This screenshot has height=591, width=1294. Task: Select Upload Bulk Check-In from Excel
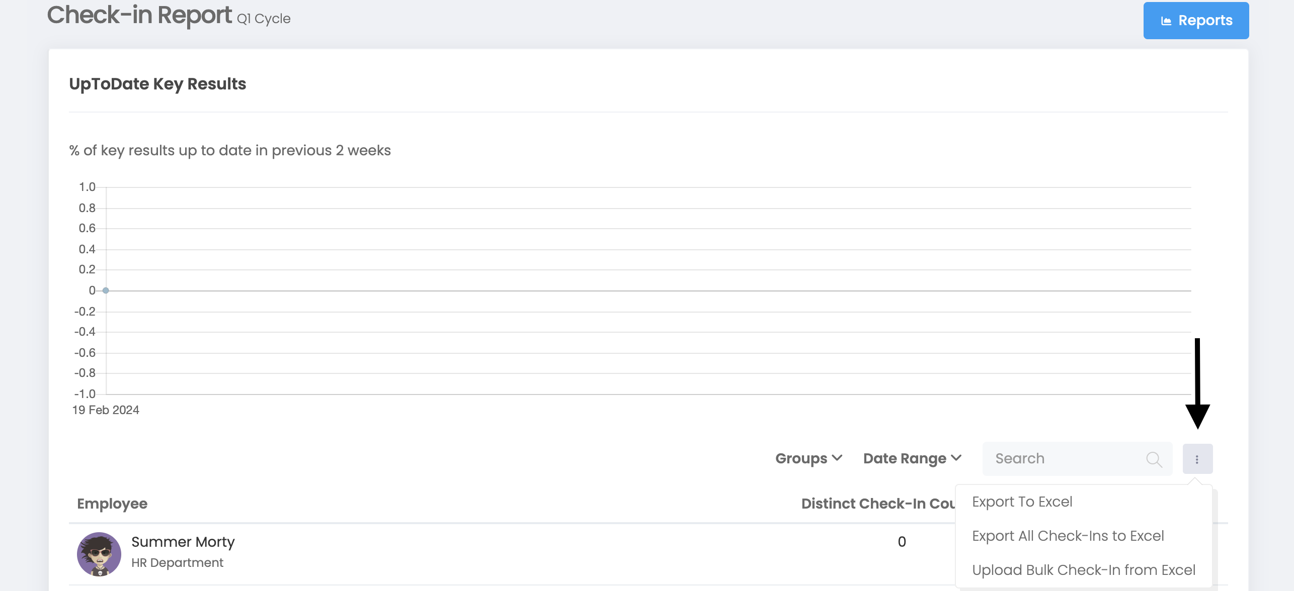click(1083, 570)
